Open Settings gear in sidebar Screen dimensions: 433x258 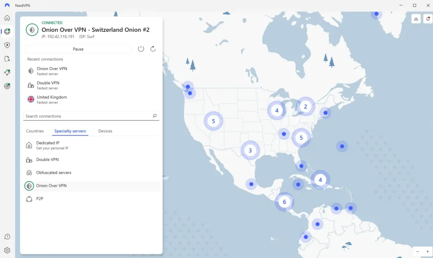[x=7, y=250]
